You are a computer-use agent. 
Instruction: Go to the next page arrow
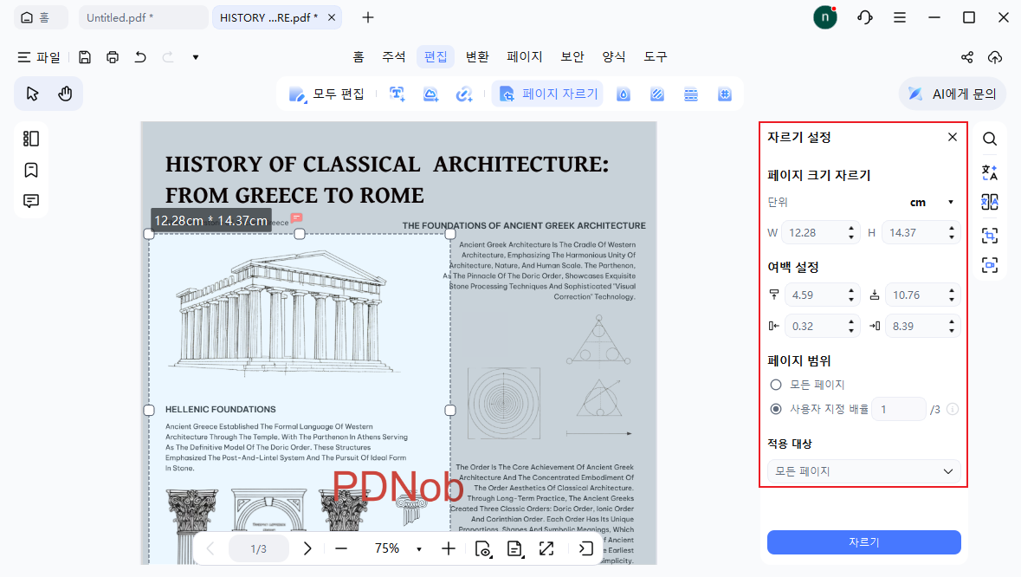[307, 548]
